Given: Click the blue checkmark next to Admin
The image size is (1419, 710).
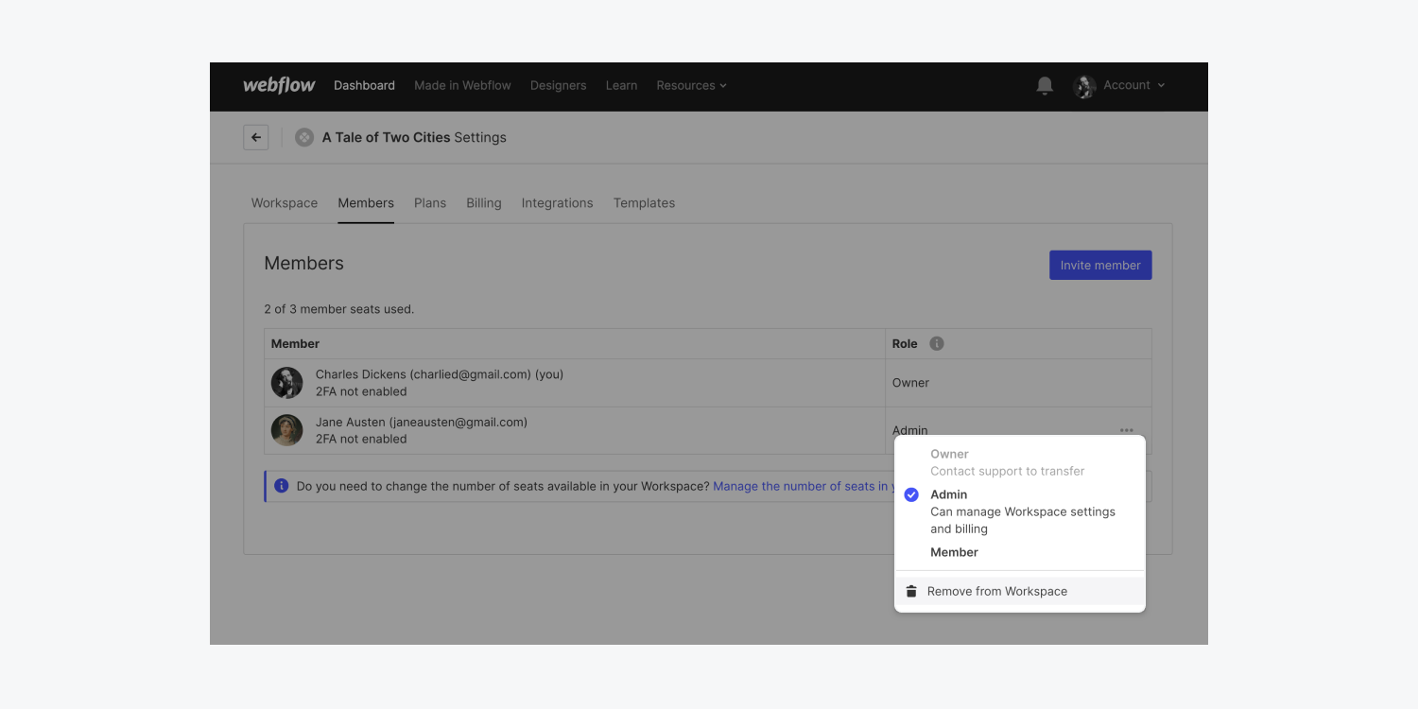Looking at the screenshot, I should (911, 494).
